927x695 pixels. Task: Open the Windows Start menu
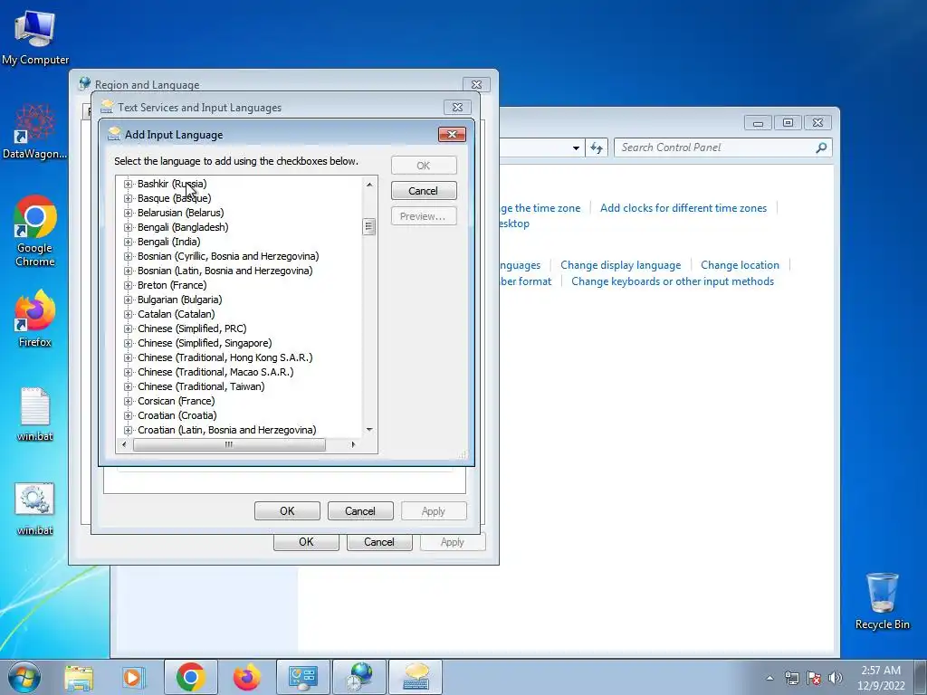24,677
